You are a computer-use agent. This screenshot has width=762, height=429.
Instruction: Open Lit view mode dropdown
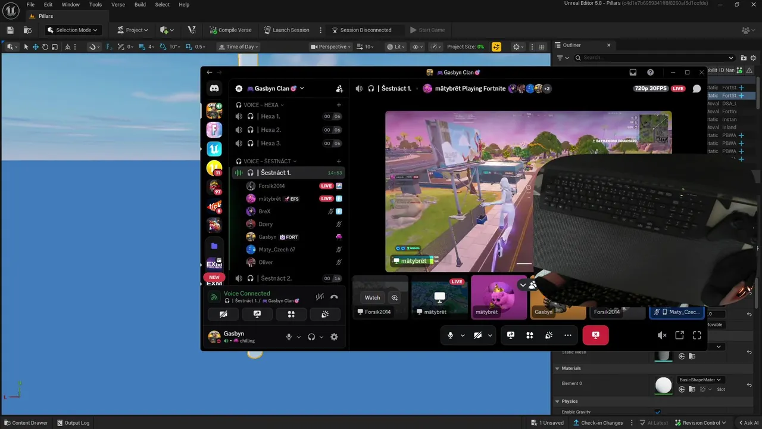395,46
